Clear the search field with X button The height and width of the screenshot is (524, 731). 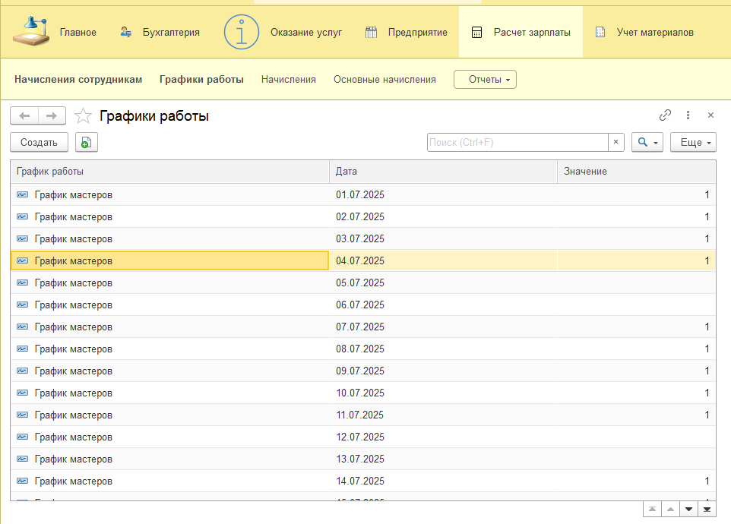tap(617, 142)
